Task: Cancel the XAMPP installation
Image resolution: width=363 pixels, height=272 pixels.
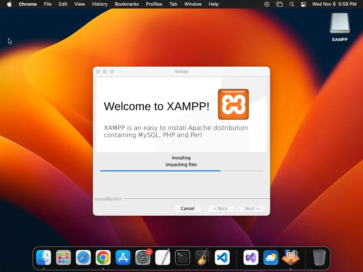Action: tap(188, 208)
